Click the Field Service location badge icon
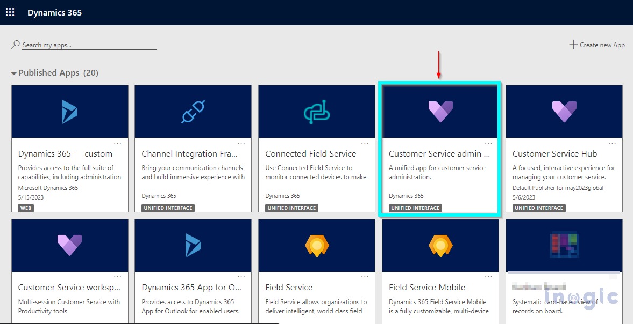 [317, 245]
